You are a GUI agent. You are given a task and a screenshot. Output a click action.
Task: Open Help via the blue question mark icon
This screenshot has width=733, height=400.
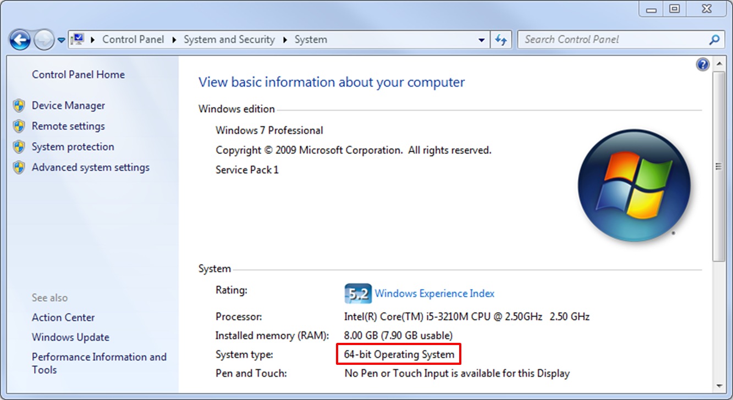pyautogui.click(x=702, y=64)
